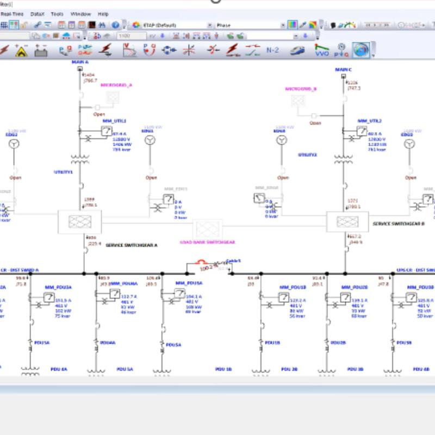
Task: Expand the empty dropdown beside green locks
Action: (296, 36)
